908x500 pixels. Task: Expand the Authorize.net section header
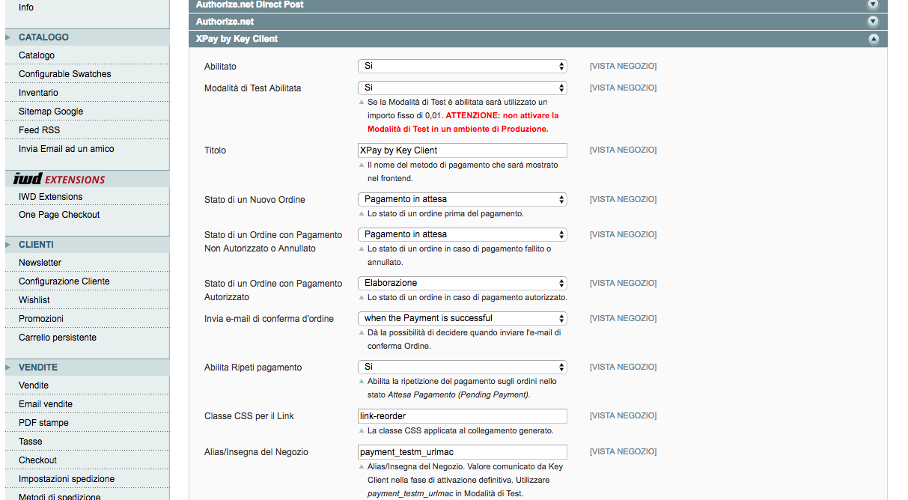tap(538, 22)
